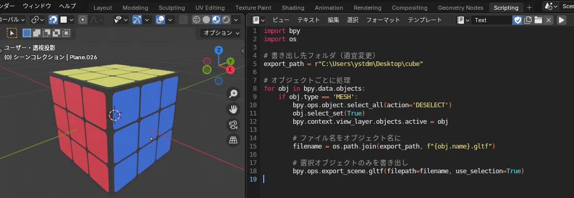The width and height of the screenshot is (574, 198).
Task: Toggle fake user shield icon
Action: coord(517,20)
